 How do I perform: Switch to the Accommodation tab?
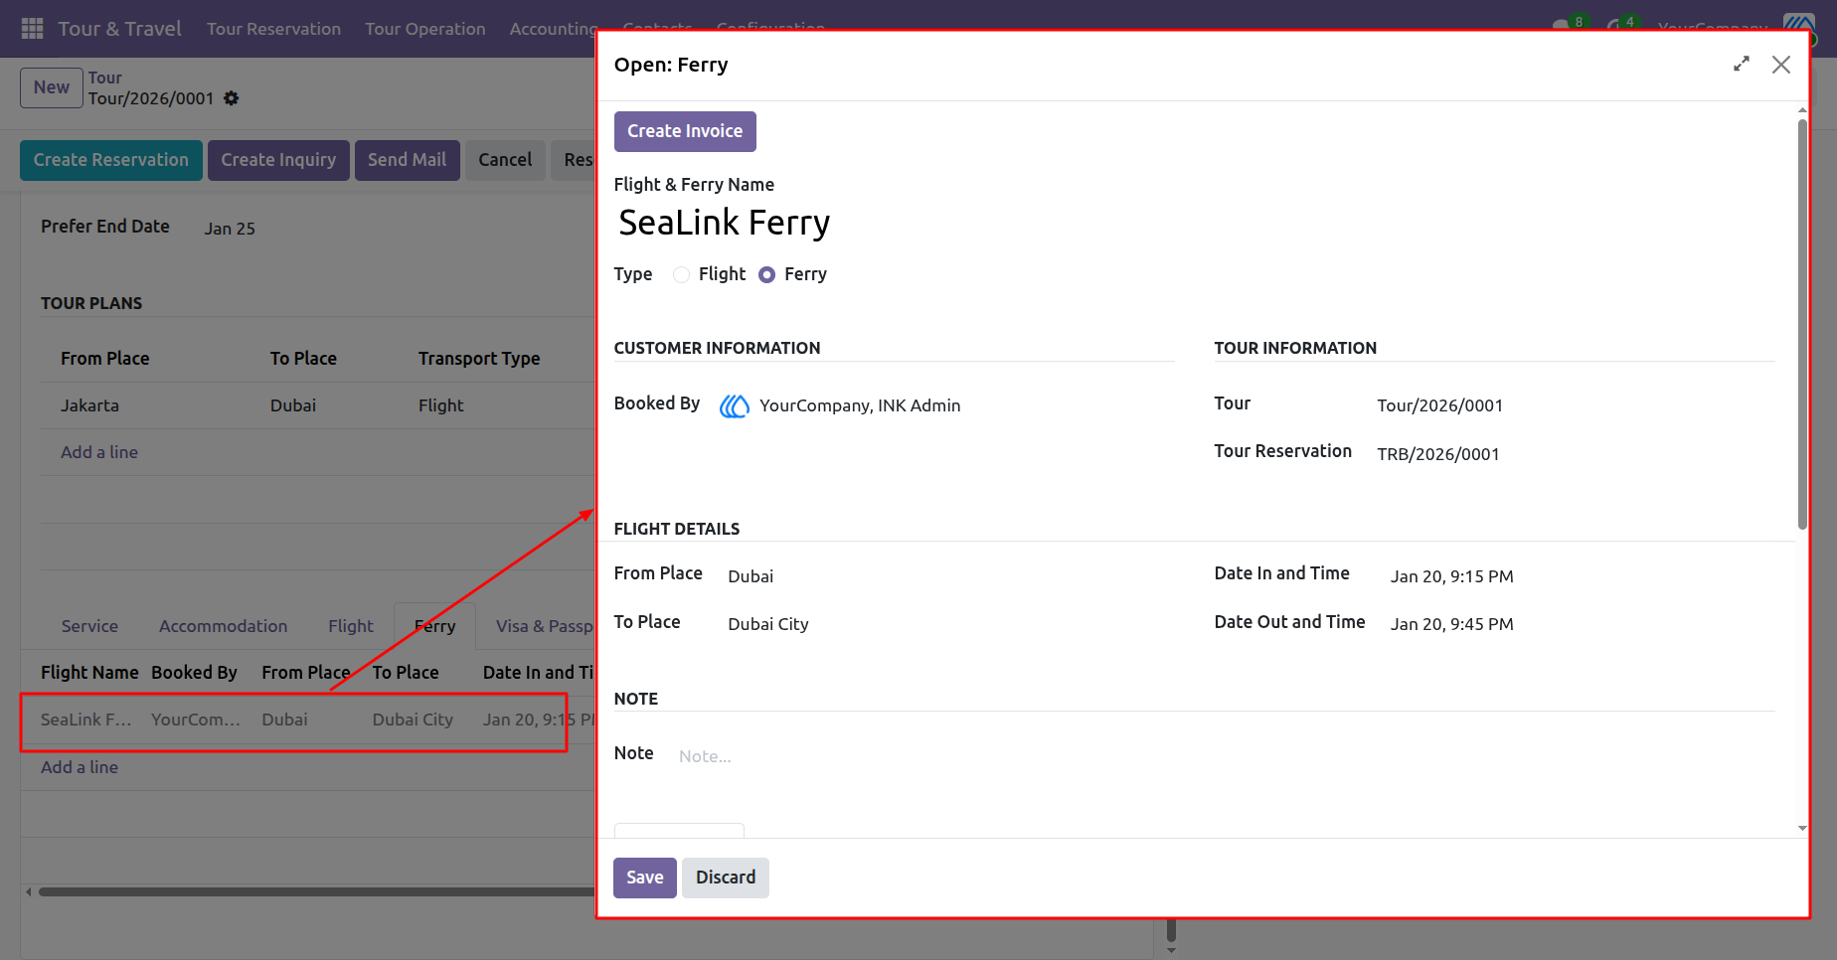[223, 626]
